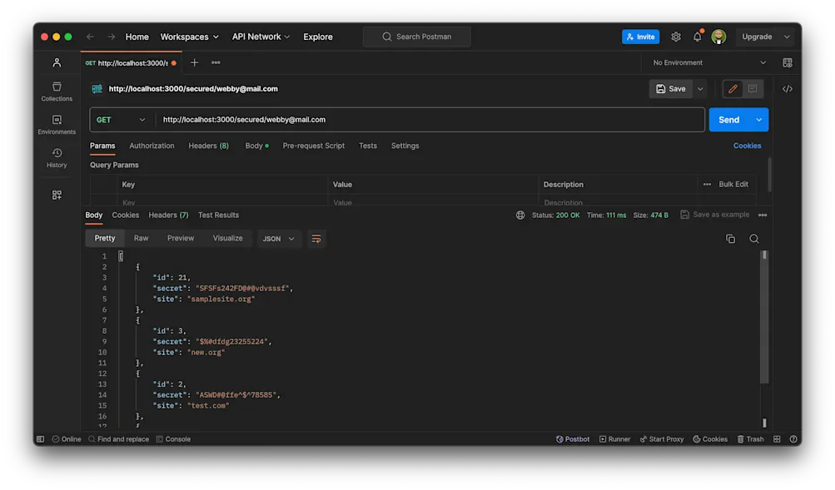Toggle the sidebar from status bar icon
The width and height of the screenshot is (835, 490).
(41, 439)
